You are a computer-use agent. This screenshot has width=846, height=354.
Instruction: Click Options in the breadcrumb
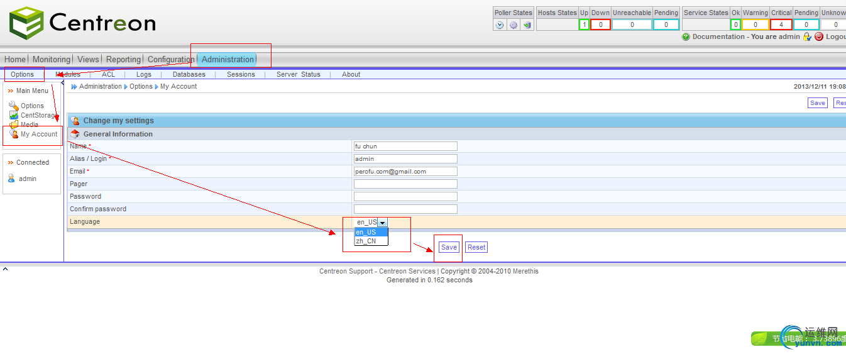(141, 87)
